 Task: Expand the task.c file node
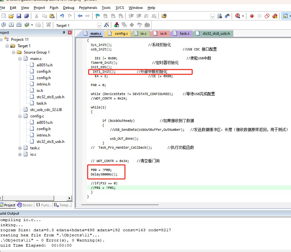pos(20,148)
